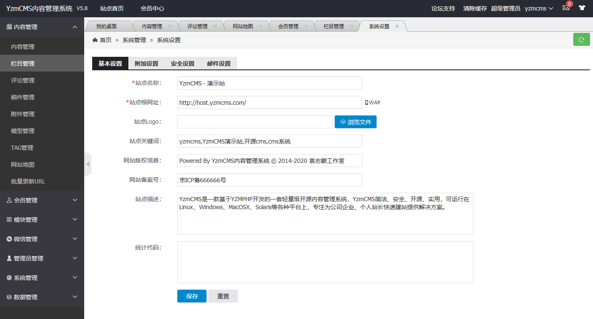Screen dimensions: 593x319
Task: Expand the 系统管理 sidebar section
Action: 42,278
